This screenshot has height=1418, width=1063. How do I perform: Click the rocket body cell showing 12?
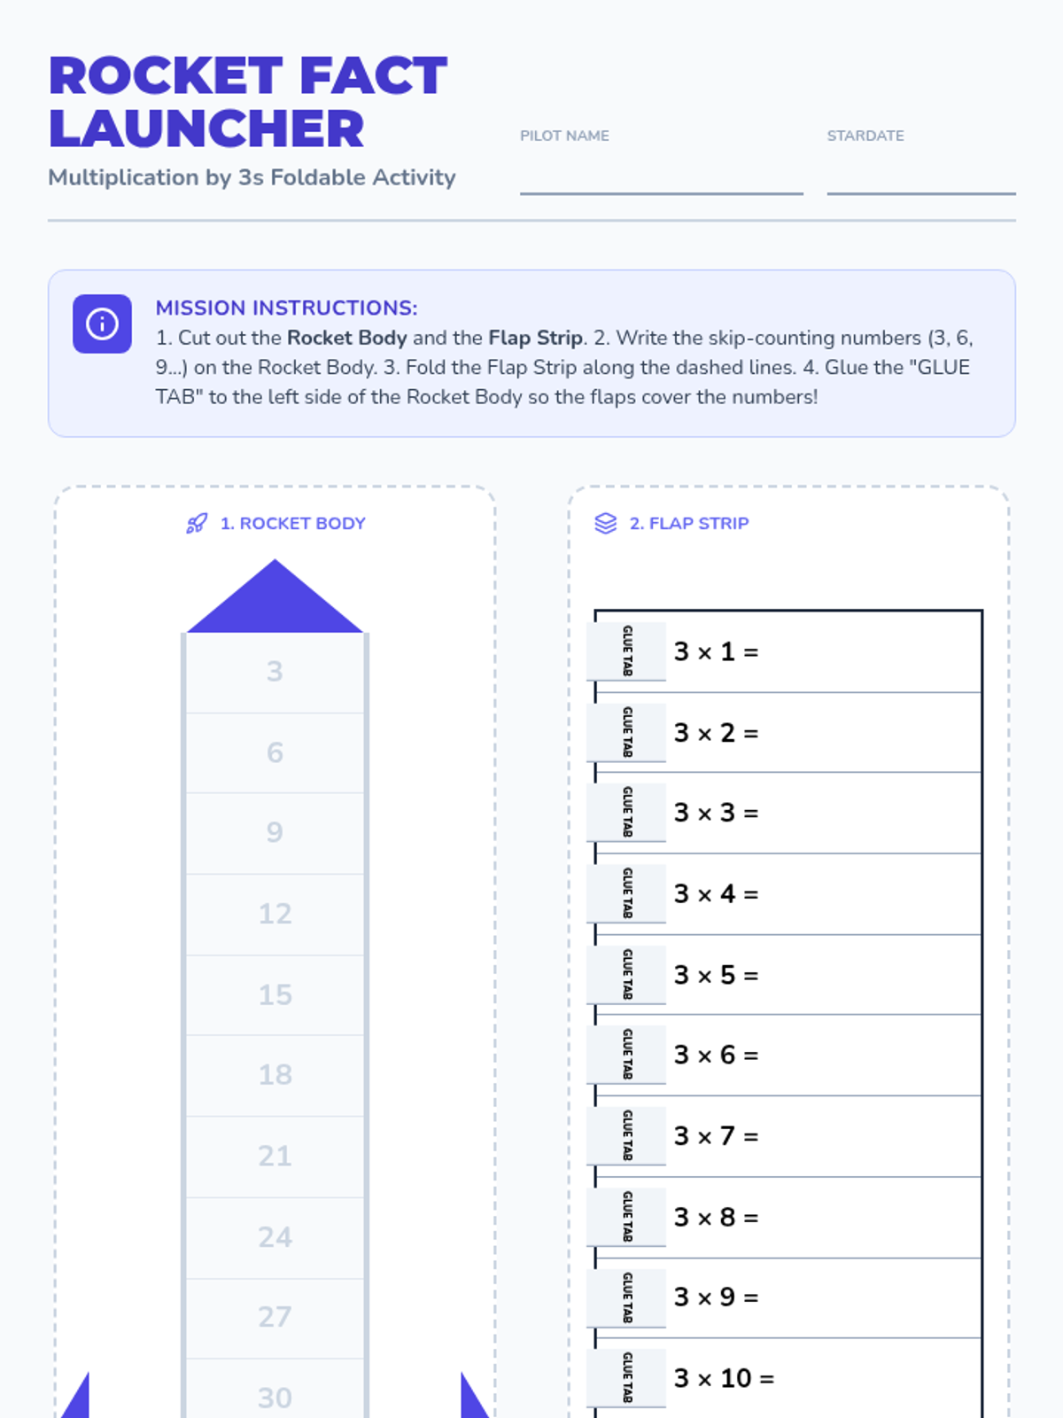(275, 915)
